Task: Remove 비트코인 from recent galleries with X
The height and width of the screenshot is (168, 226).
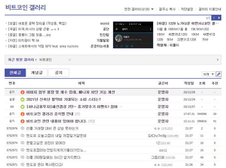Action: point(70,60)
